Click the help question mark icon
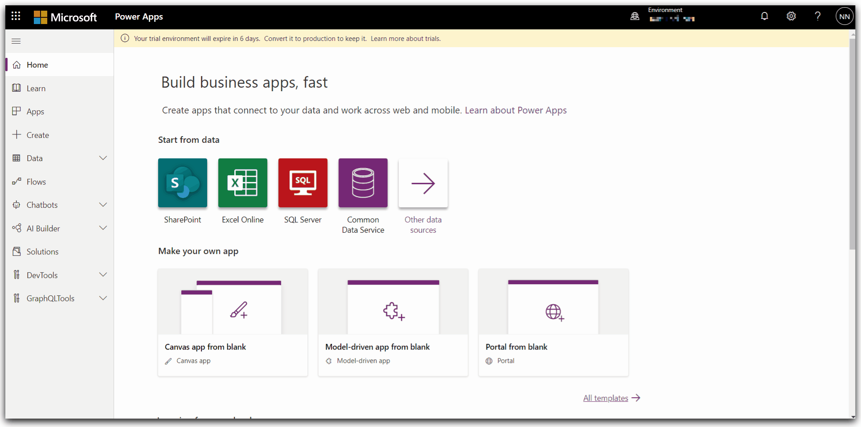 click(x=818, y=16)
